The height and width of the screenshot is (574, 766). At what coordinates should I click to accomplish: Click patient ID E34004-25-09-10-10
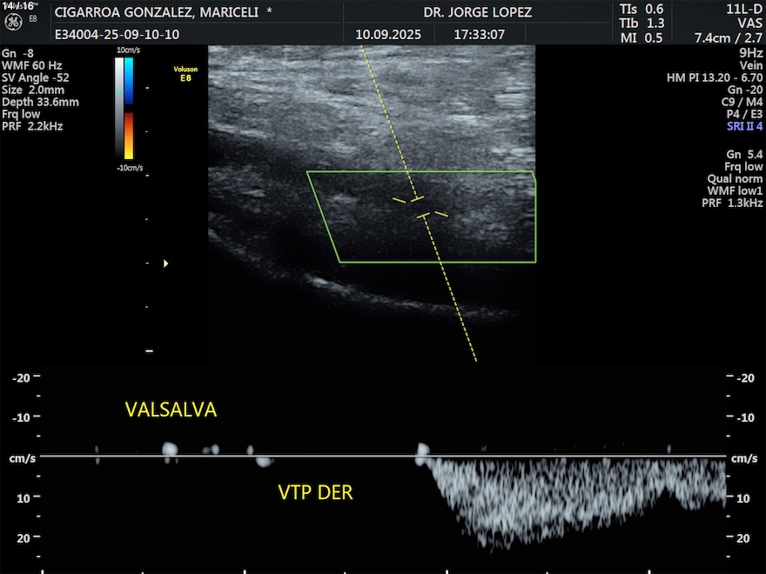(x=117, y=35)
